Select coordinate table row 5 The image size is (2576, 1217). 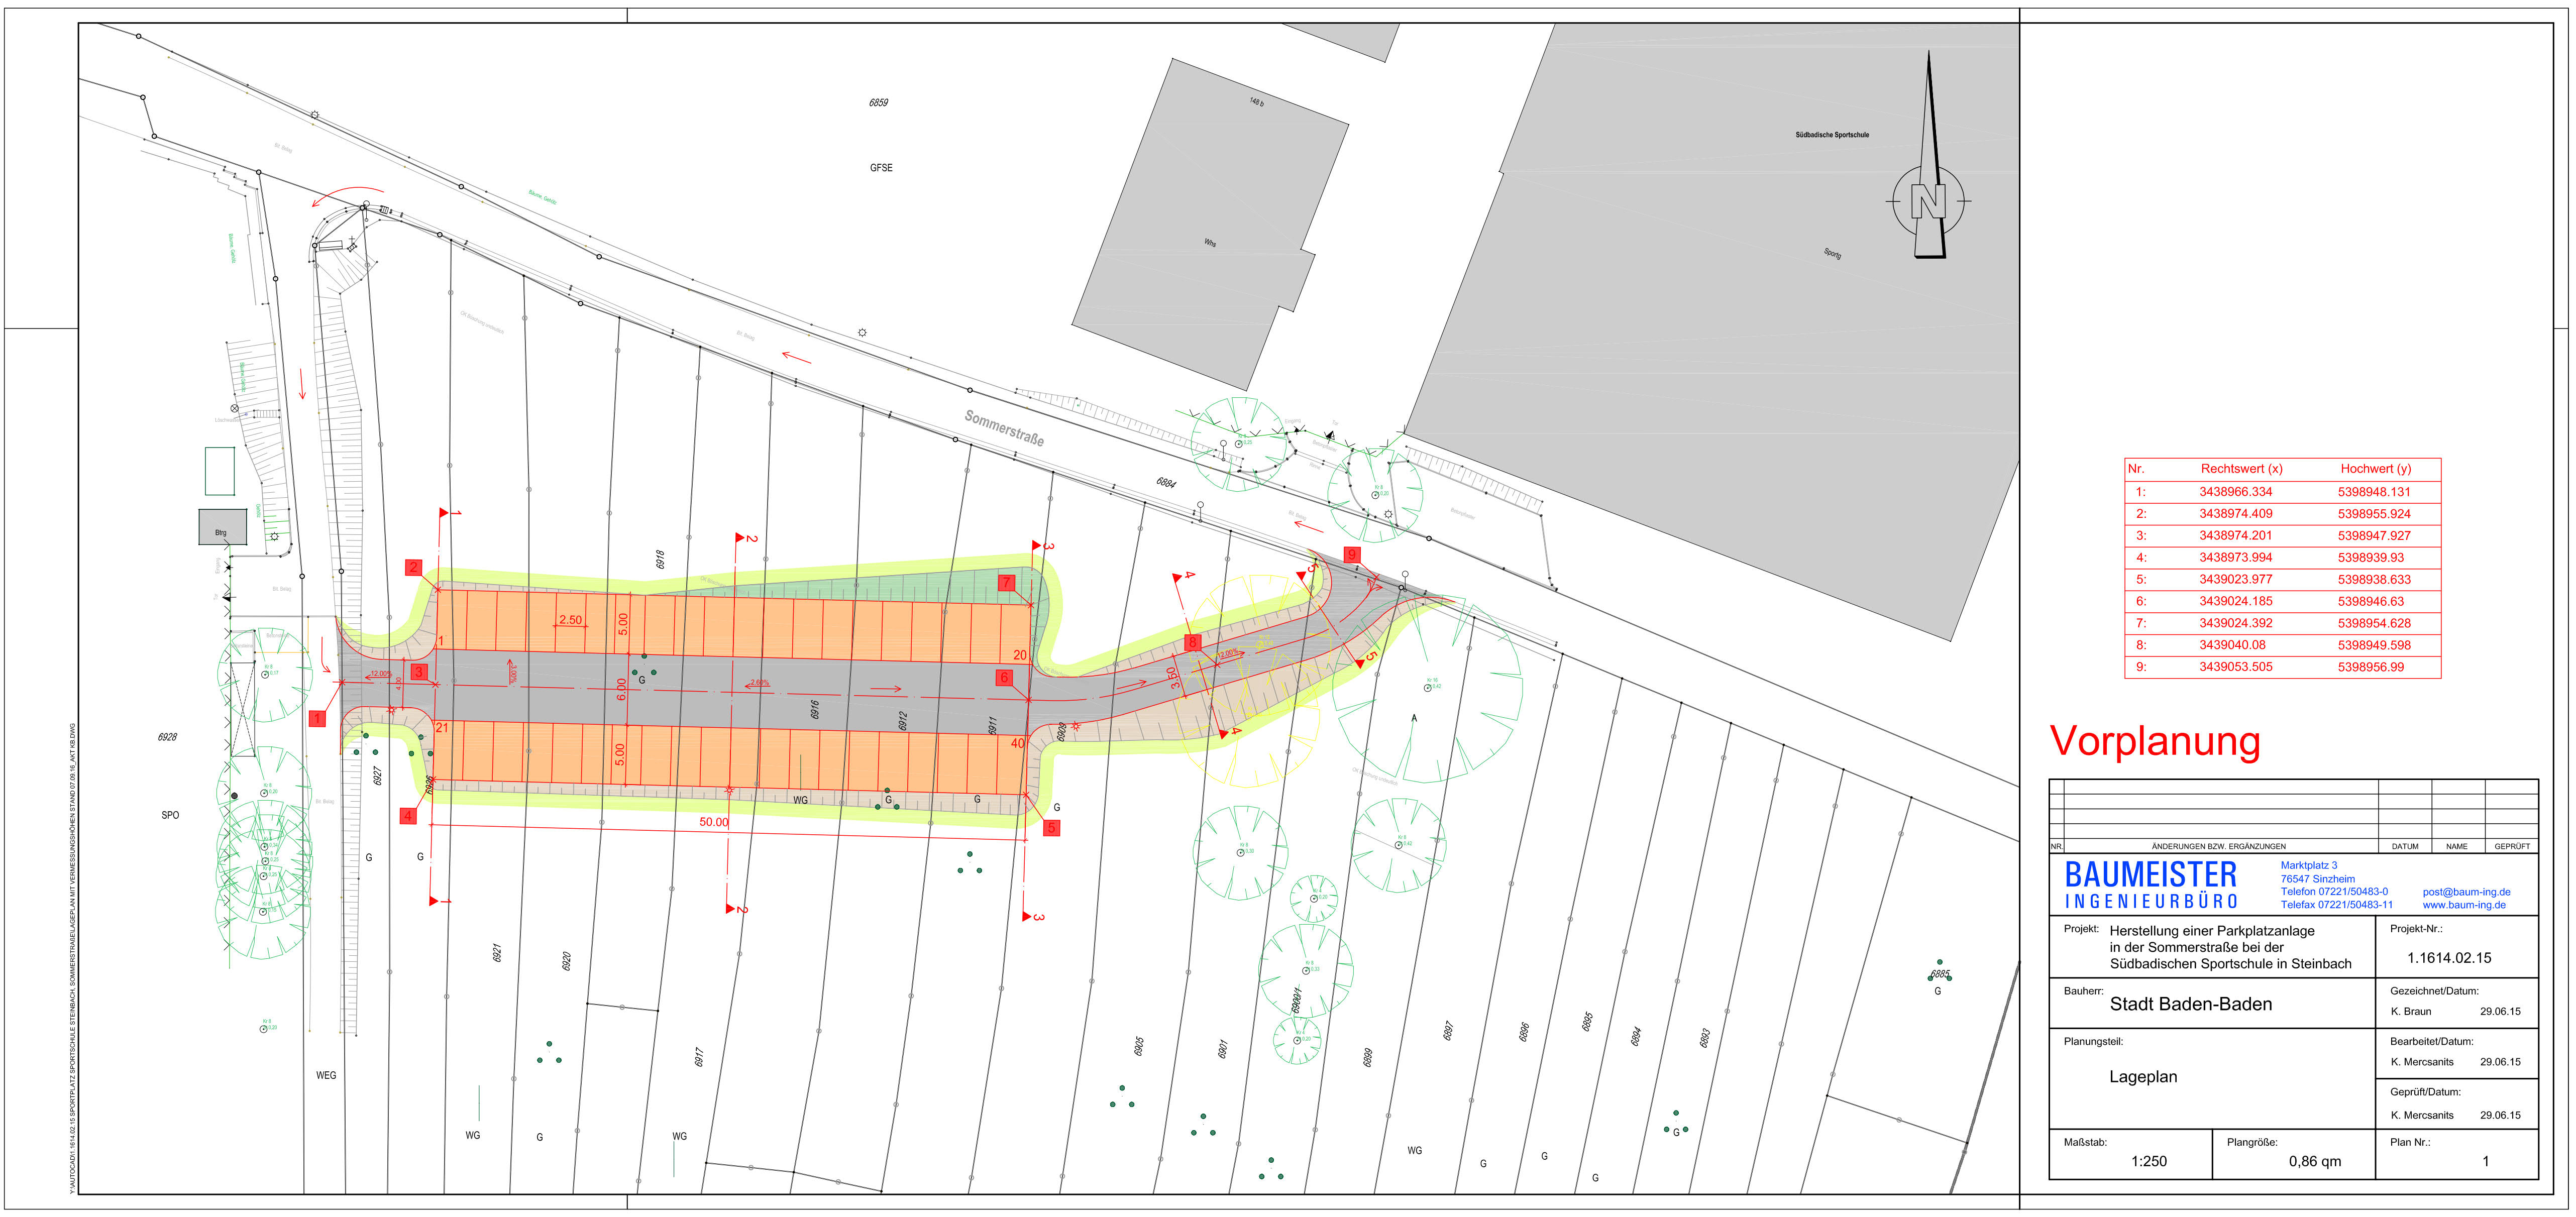pos(2282,579)
